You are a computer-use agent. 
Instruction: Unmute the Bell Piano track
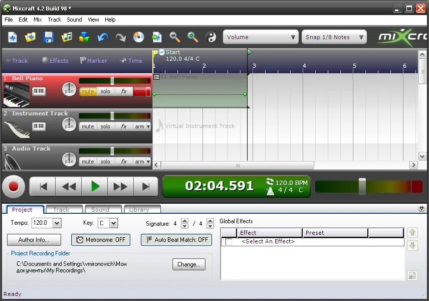(88, 91)
